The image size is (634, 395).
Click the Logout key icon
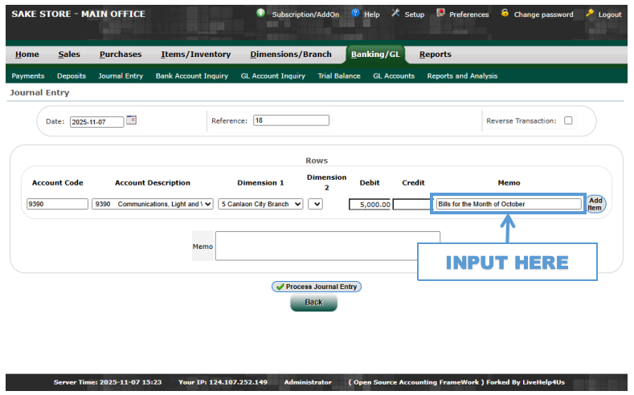pos(590,14)
